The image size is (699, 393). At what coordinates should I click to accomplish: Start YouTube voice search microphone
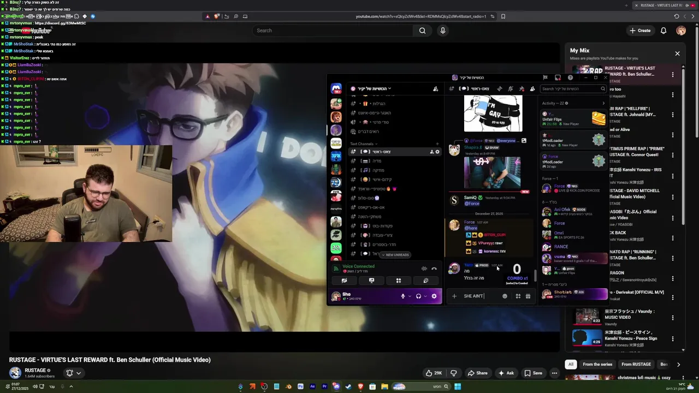point(443,31)
